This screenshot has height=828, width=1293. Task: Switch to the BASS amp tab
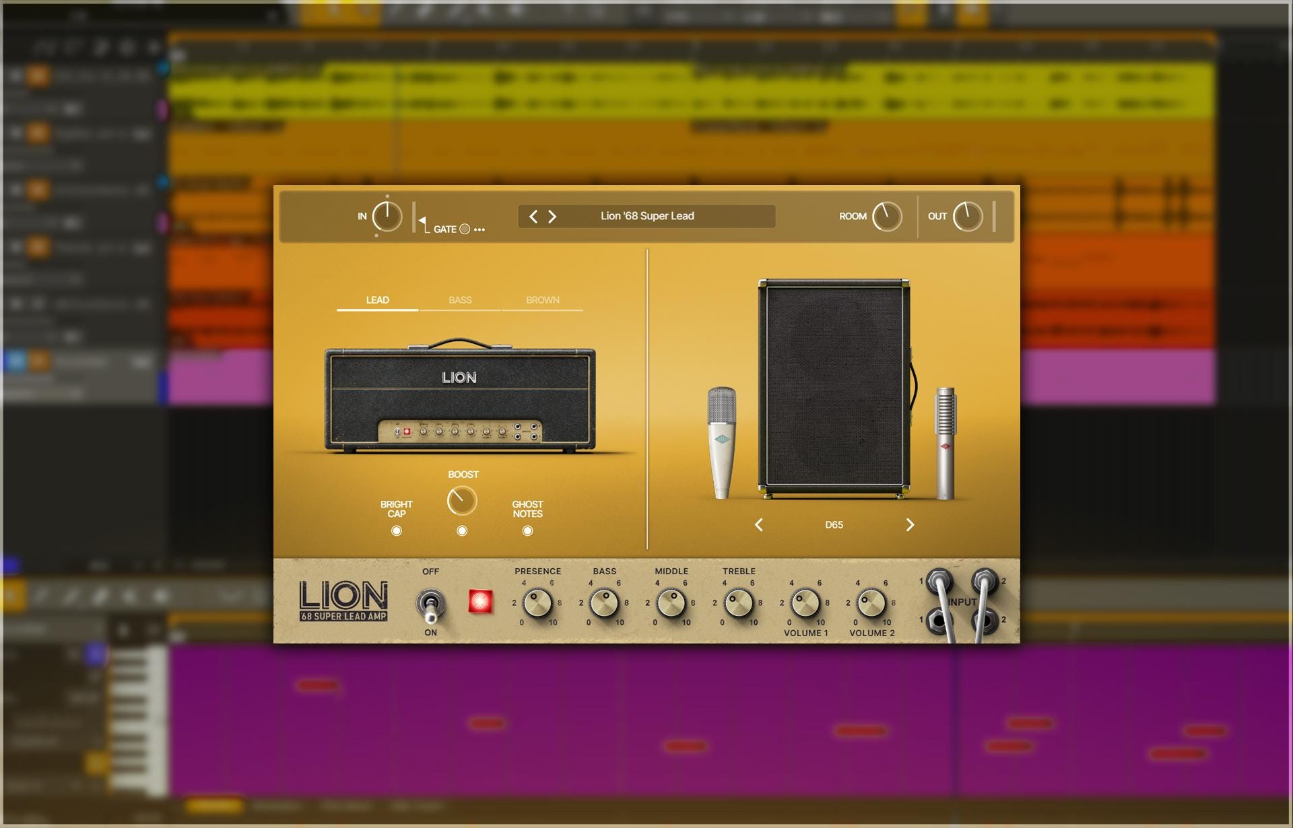coord(460,300)
